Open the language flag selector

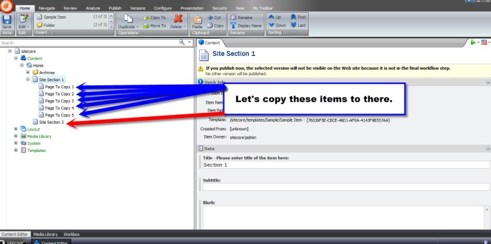484,42
